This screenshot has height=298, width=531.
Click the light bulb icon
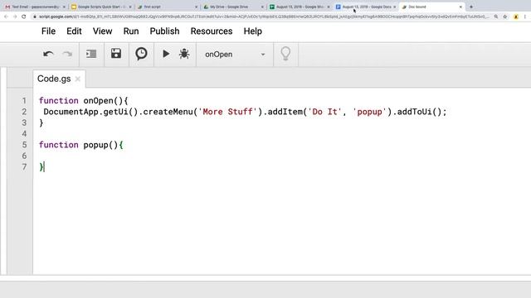tap(285, 54)
